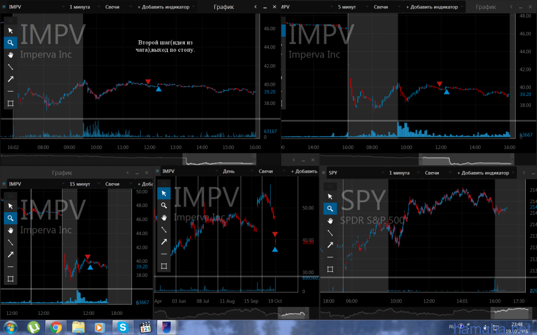537x335 pixels.
Task: Open the hamburger menu in IMPV 1 минута chart
Action: click(x=11, y=21)
